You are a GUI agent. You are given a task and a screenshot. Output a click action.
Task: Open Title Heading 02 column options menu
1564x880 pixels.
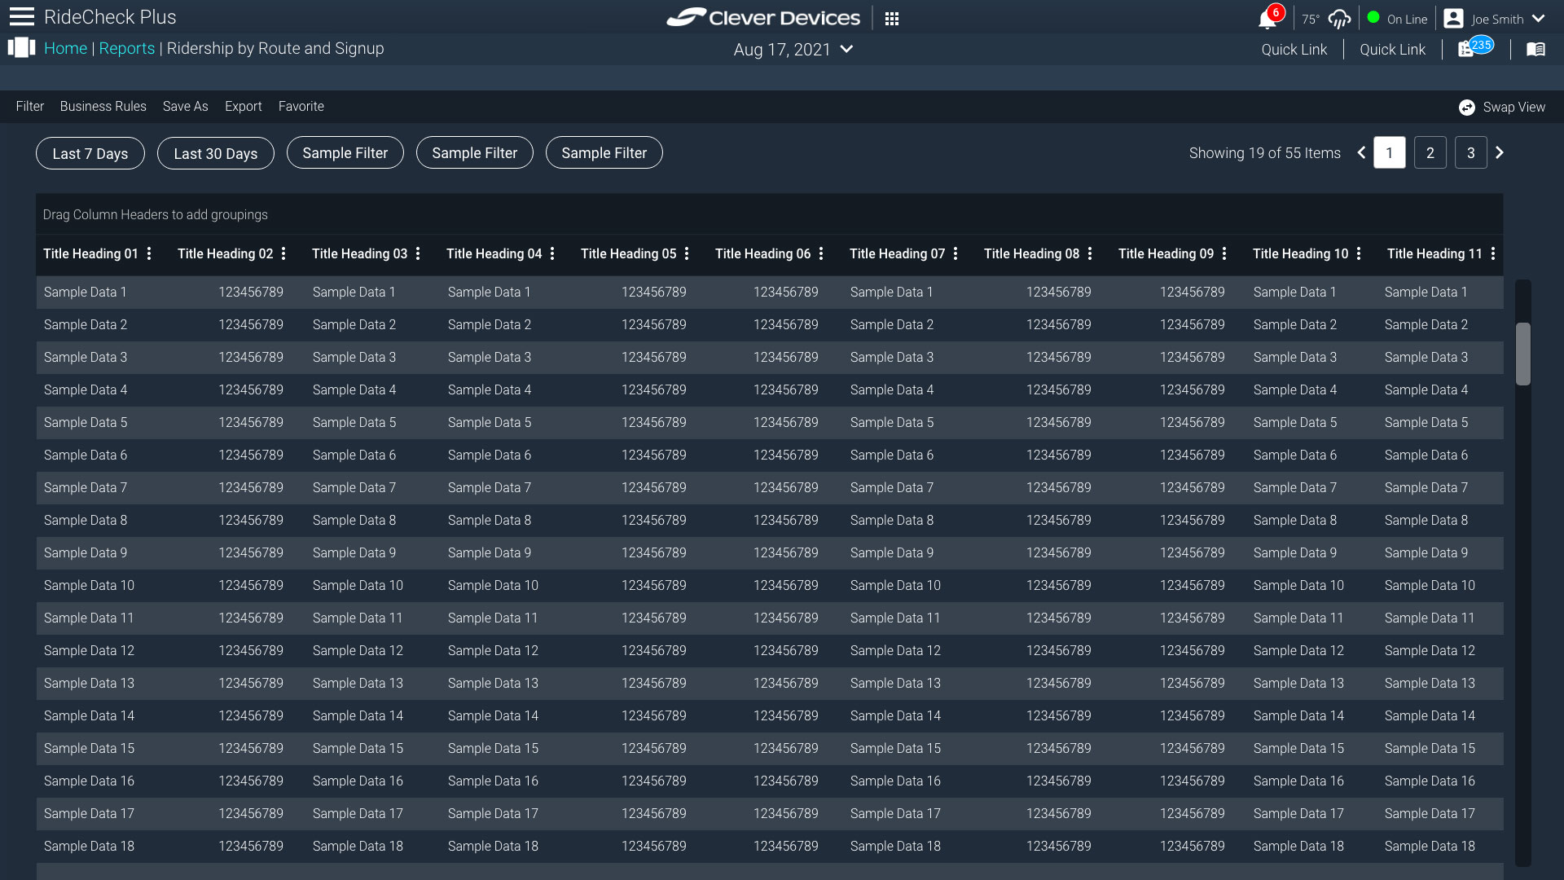[283, 254]
